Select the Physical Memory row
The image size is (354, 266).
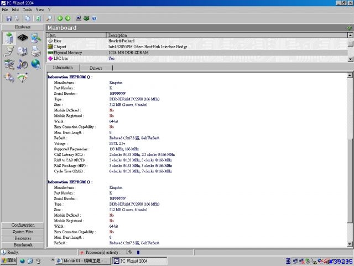pos(197,53)
